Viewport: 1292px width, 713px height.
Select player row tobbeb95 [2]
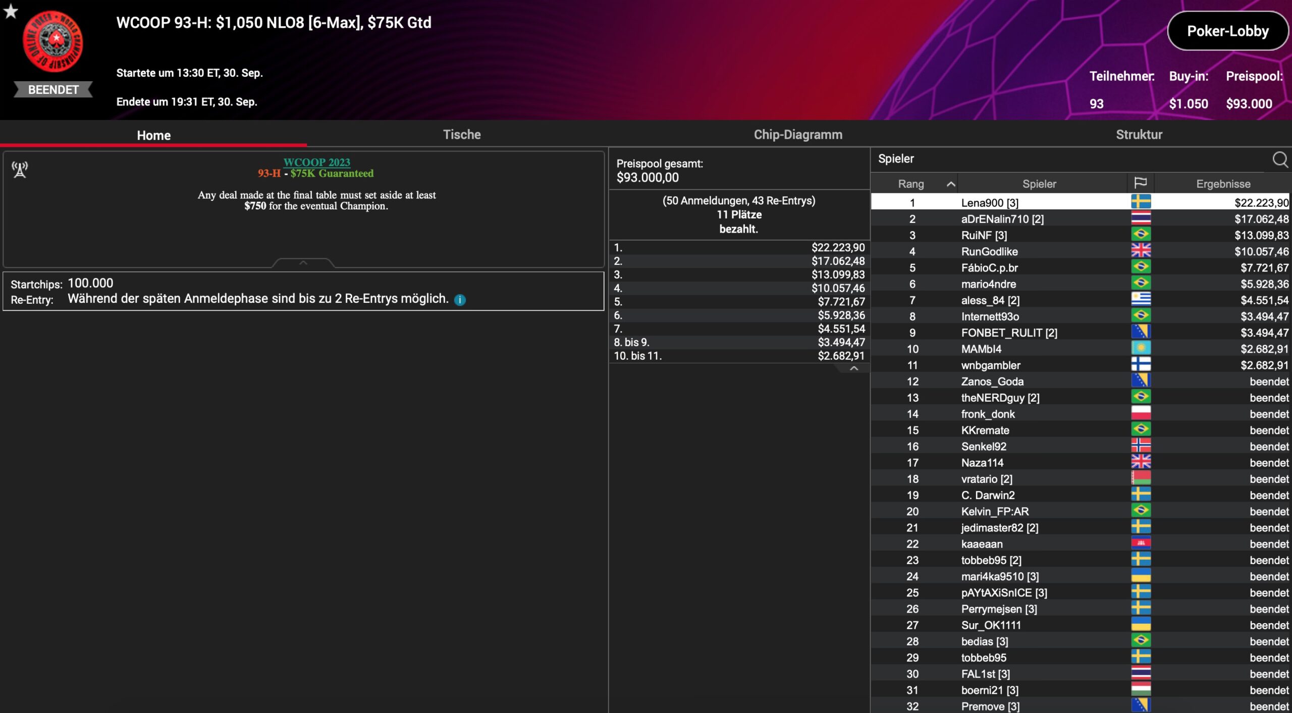click(x=1080, y=560)
